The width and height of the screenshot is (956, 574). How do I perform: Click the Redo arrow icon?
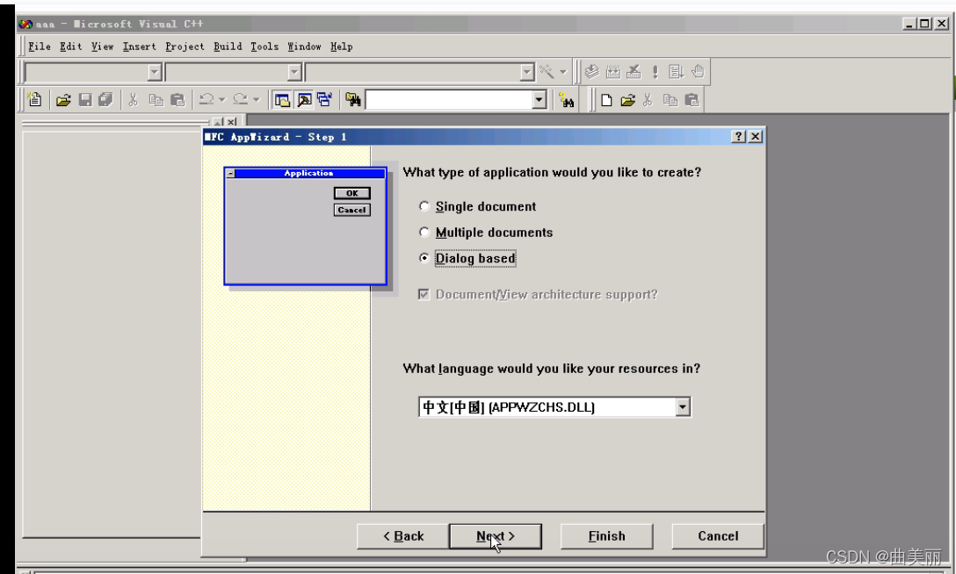[x=241, y=100]
